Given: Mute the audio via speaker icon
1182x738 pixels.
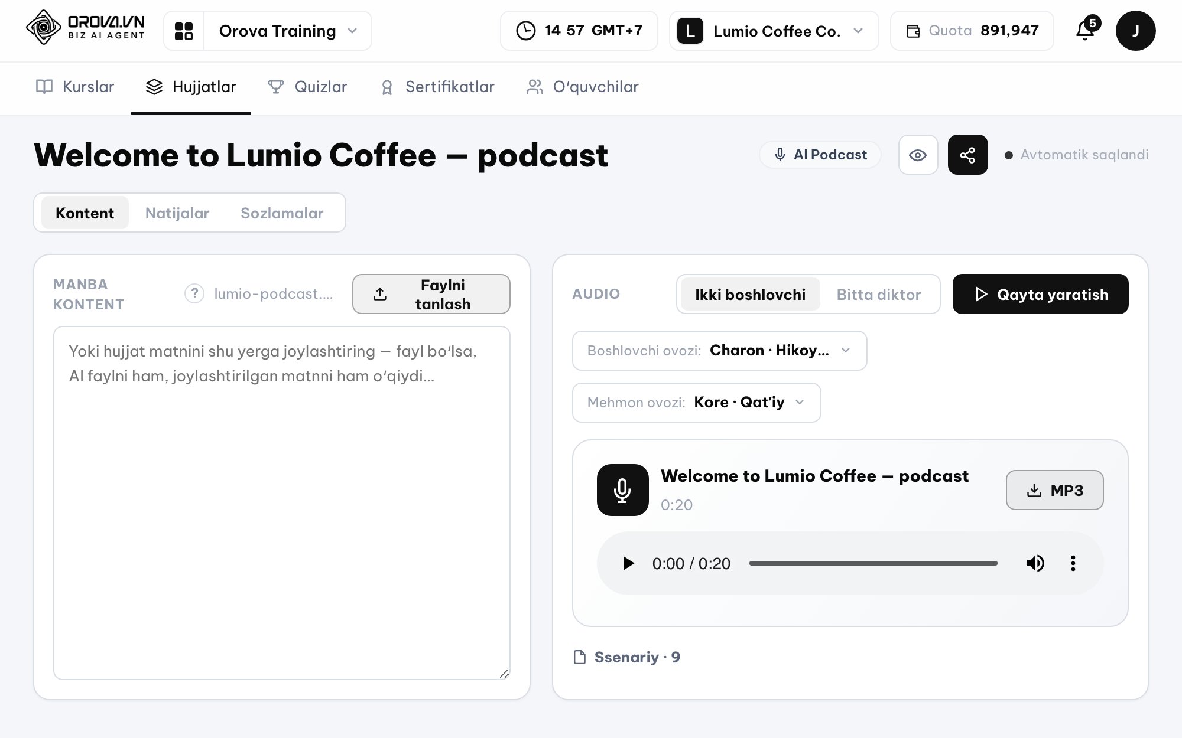Looking at the screenshot, I should point(1035,563).
